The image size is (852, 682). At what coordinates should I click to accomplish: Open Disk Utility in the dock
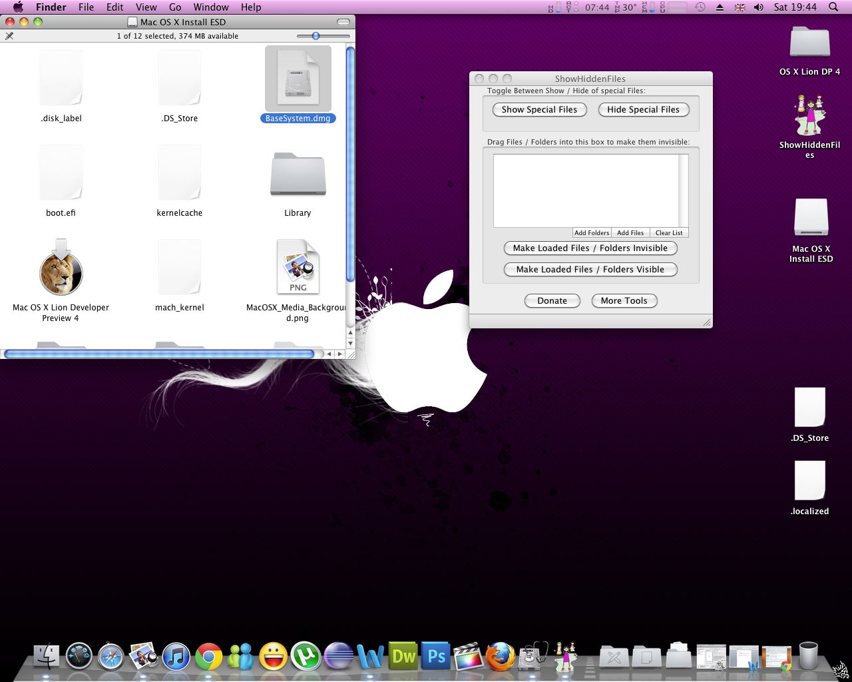click(x=533, y=657)
